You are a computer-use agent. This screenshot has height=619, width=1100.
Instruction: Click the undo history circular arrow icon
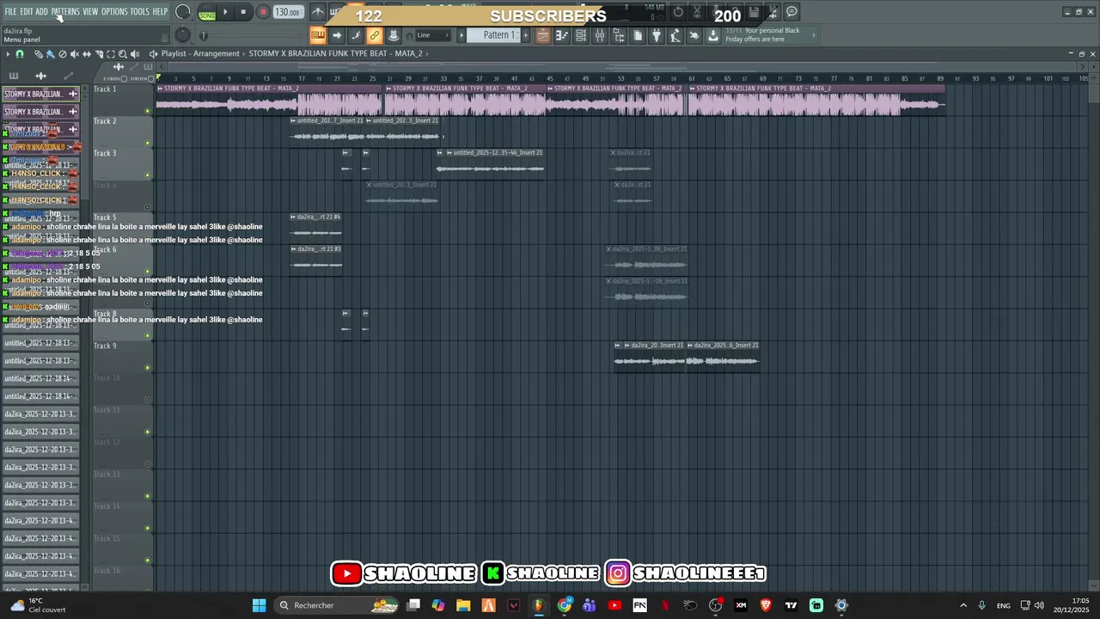[679, 12]
